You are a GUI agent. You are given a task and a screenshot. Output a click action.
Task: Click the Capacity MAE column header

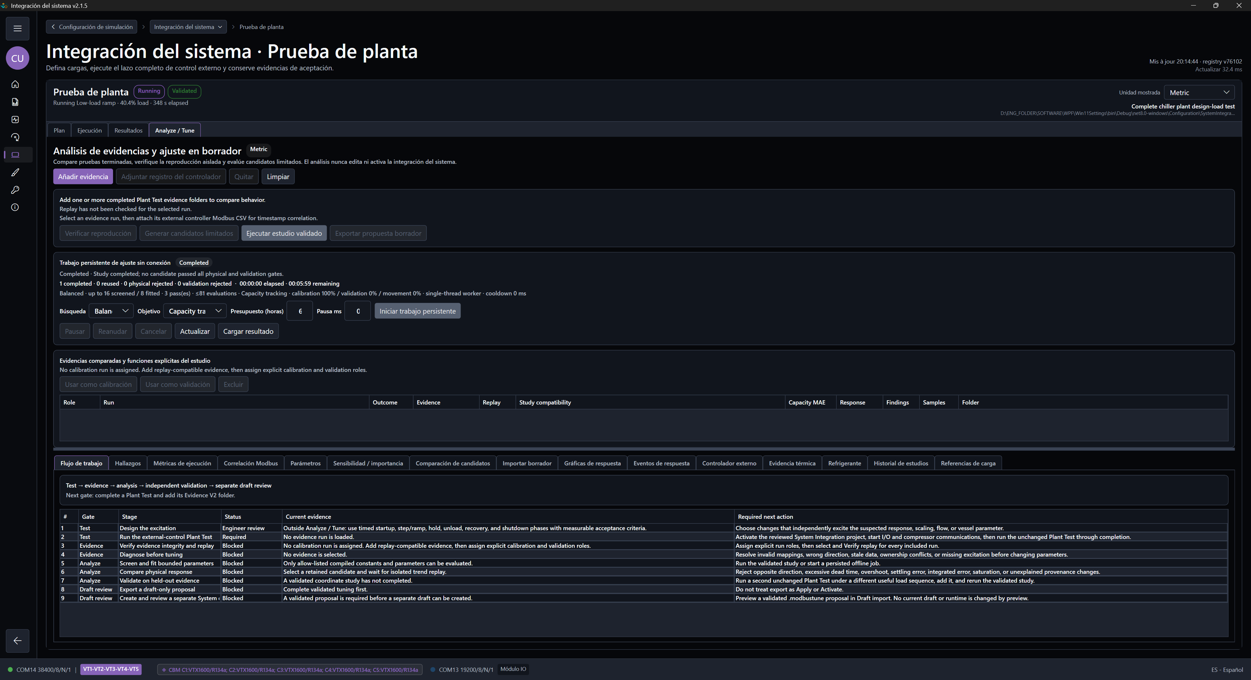pyautogui.click(x=810, y=403)
